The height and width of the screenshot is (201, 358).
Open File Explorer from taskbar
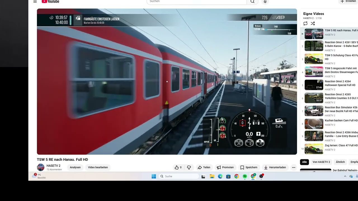(x=212, y=176)
